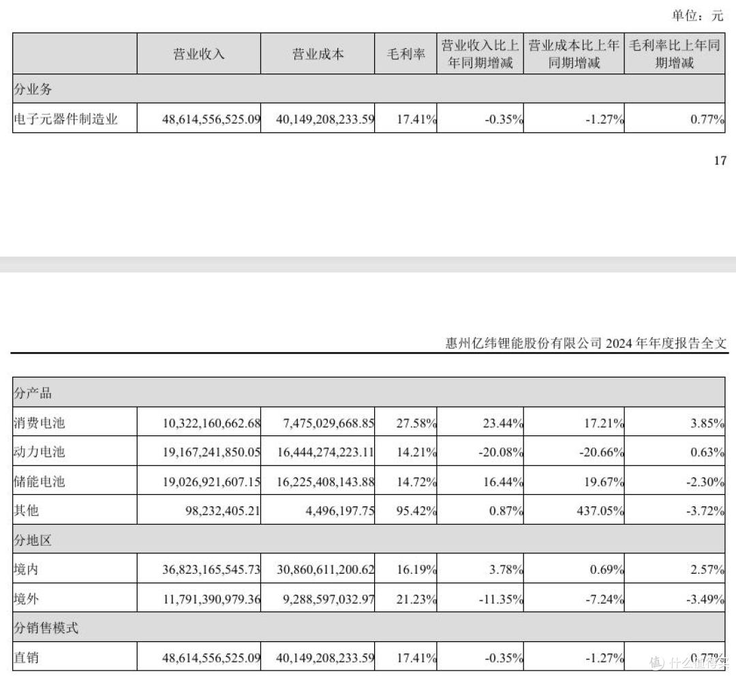Click the 毛利率 column header
This screenshot has width=736, height=678.
tap(405, 54)
